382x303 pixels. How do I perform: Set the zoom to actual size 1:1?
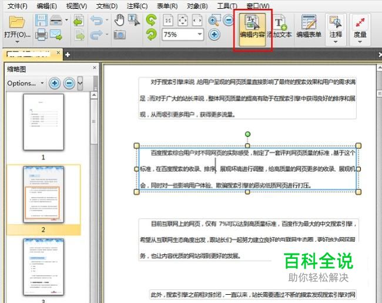168,20
